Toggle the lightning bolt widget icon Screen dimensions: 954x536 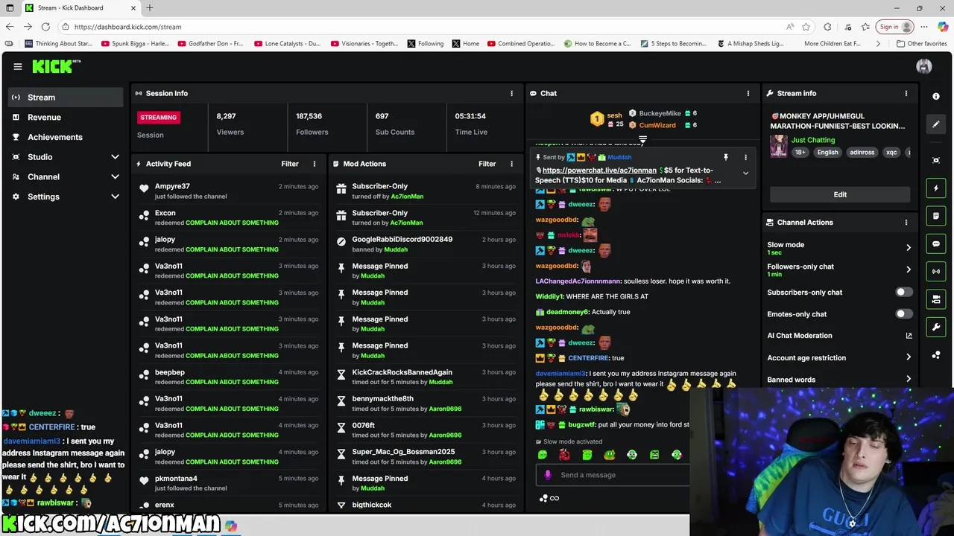[936, 188]
